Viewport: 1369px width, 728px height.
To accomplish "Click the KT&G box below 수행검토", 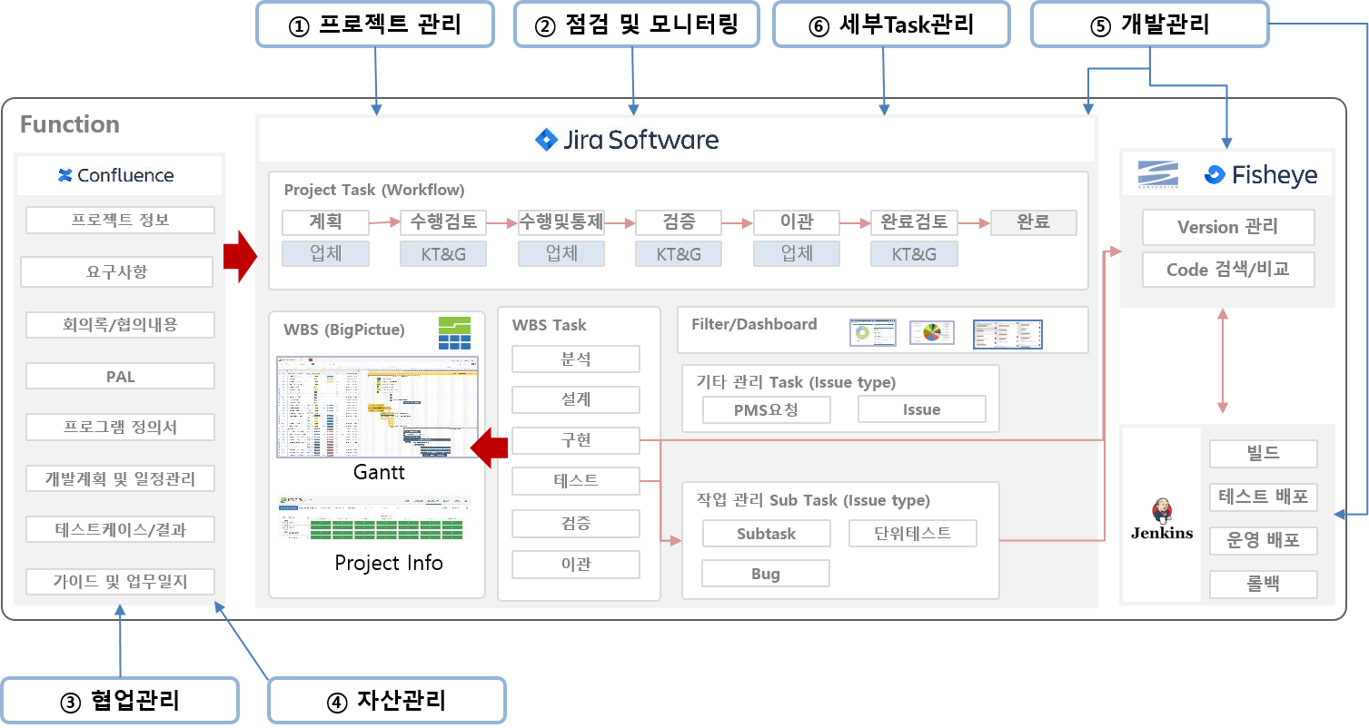I will click(443, 253).
